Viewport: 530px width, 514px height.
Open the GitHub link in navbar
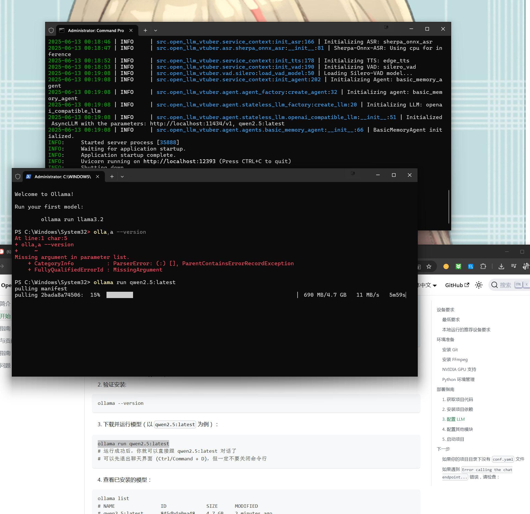457,285
